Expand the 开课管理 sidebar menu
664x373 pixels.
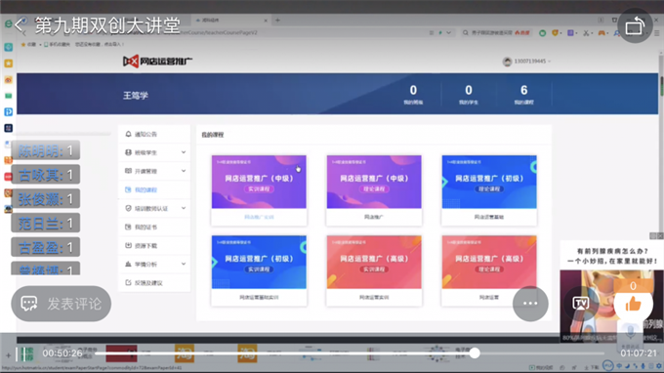coord(154,171)
